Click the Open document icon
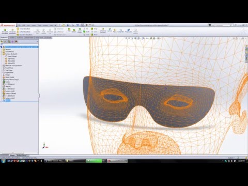The image size is (248, 186). point(64,25)
